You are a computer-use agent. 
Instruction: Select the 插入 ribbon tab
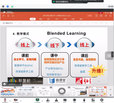49,19
